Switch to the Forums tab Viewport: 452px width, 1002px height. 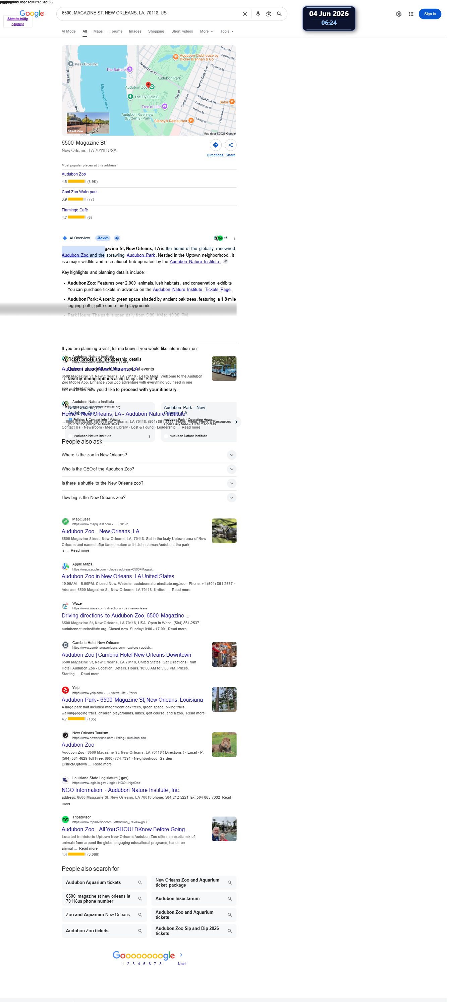coord(117,32)
